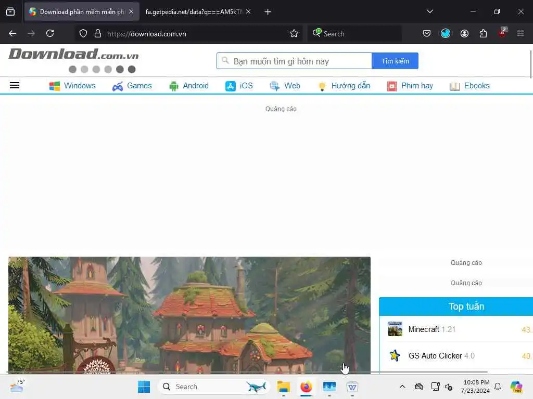Open the Firefox application menu
533x399 pixels.
(x=521, y=34)
